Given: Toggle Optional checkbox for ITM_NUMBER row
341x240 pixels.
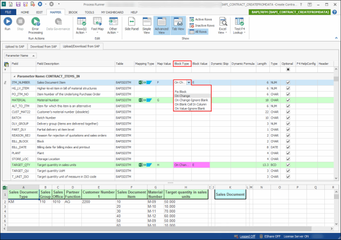Looking at the screenshot, I should (x=288, y=83).
